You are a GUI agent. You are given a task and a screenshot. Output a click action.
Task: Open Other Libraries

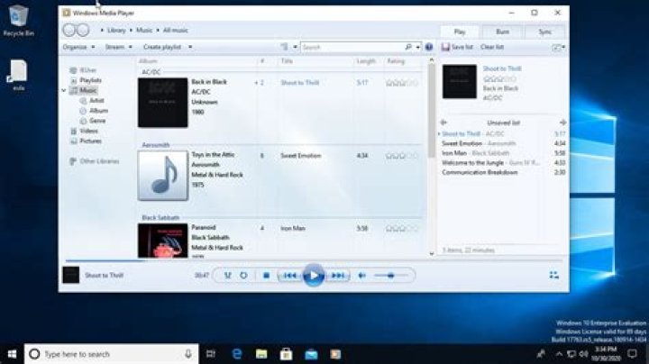pyautogui.click(x=99, y=161)
